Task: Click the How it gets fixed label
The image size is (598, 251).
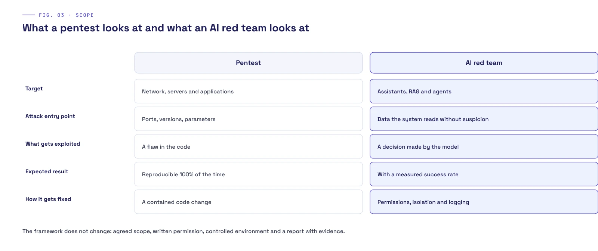Action: tap(48, 199)
